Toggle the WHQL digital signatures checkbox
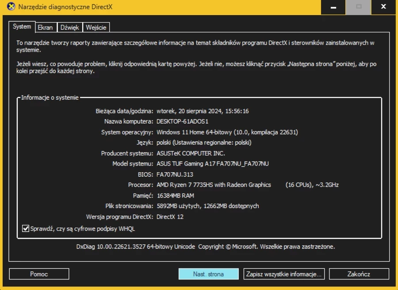Screen dimensions: 398x290 tap(26, 228)
